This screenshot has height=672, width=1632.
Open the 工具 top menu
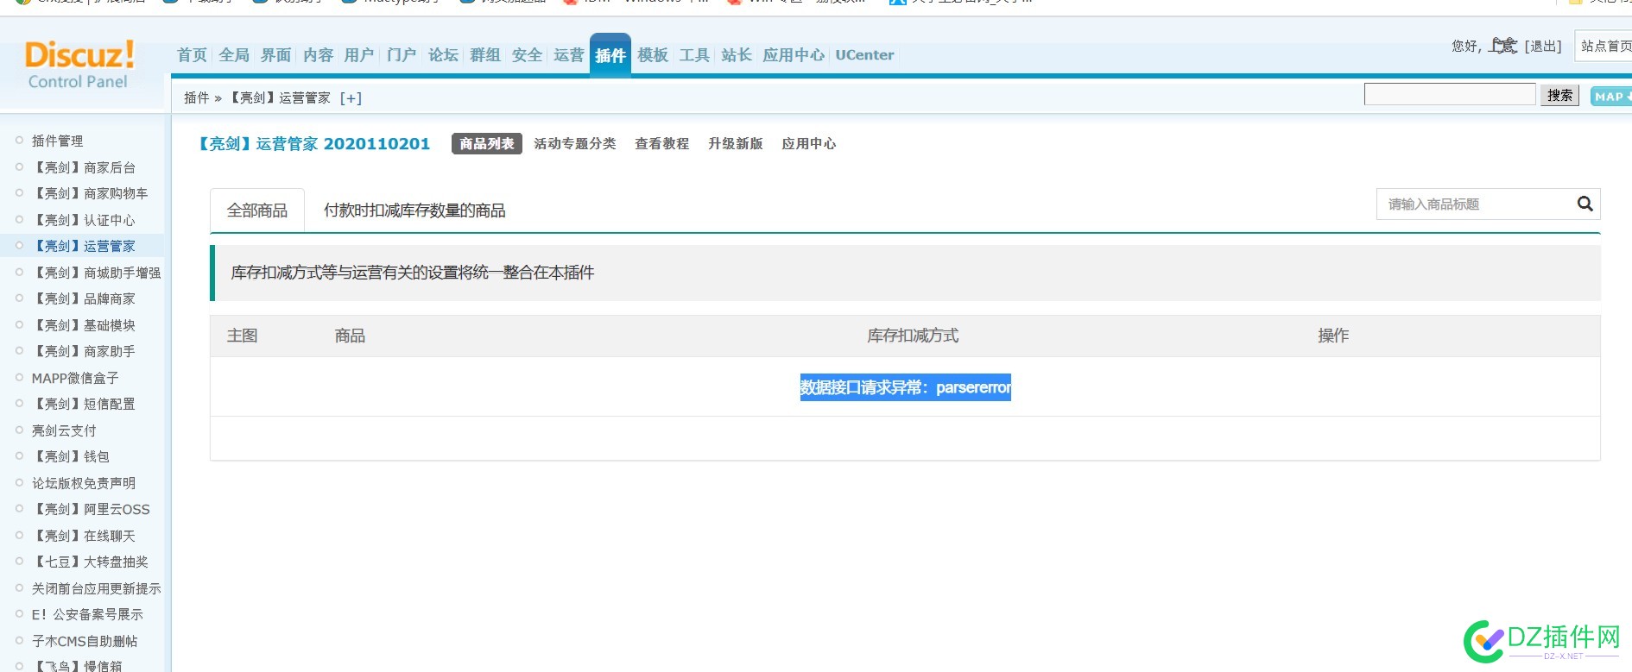click(694, 55)
